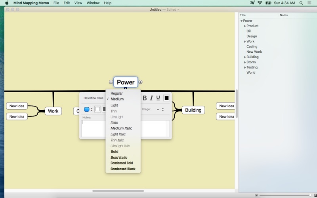Viewport: 317px width, 198px height.
Task: Toggle Bold text formatting button
Action: (x=145, y=98)
